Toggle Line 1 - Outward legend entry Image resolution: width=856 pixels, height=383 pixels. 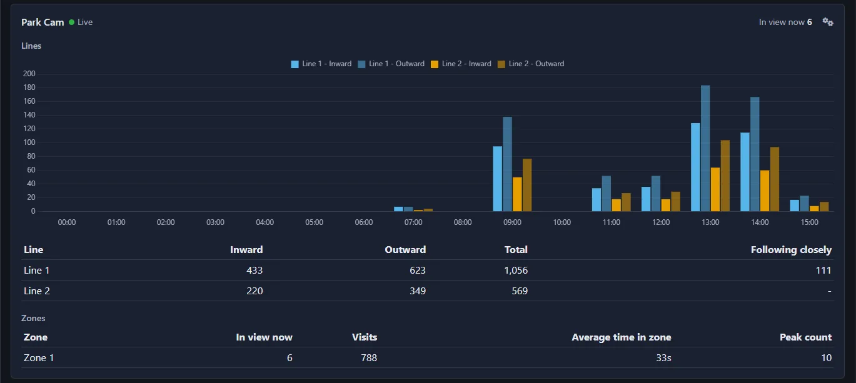[x=391, y=64]
